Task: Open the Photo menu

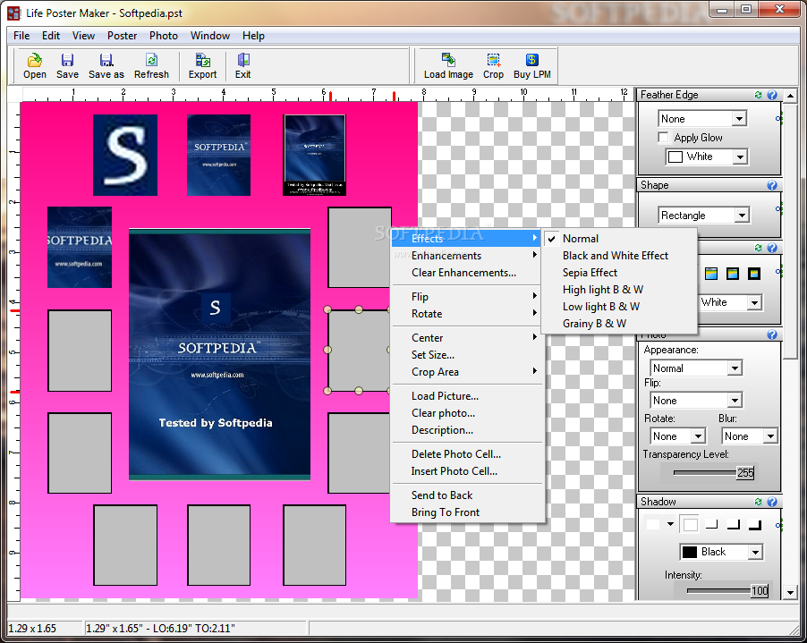Action: point(164,36)
